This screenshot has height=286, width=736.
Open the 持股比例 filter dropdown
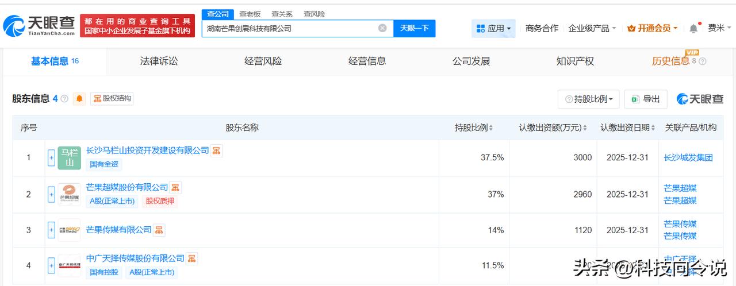point(588,99)
